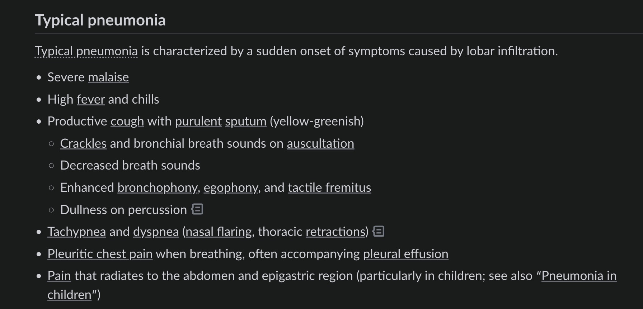The width and height of the screenshot is (643, 309).
Task: Open the Crackles link
Action: (x=83, y=144)
